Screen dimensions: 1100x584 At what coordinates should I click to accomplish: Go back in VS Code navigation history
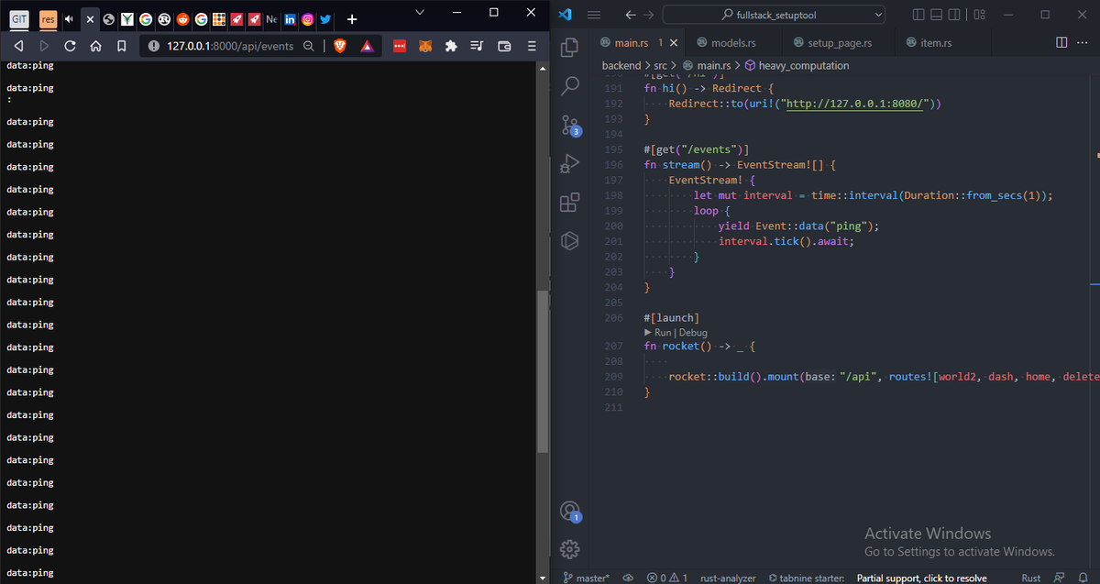630,14
